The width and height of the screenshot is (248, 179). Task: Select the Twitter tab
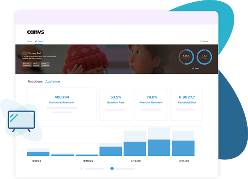tap(39, 41)
